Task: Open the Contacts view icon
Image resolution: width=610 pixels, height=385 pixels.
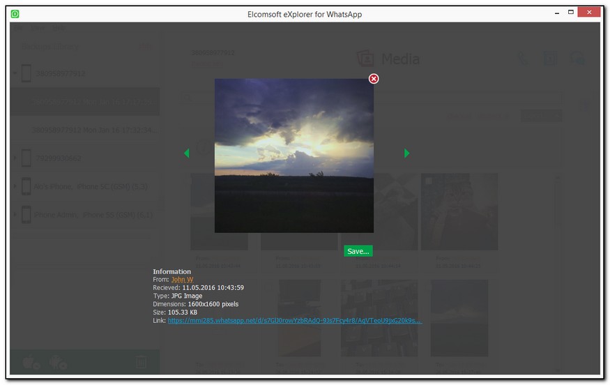Action: [550, 59]
